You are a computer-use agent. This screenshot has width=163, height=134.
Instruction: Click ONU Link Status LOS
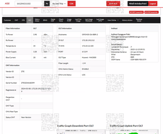pos(83,75)
